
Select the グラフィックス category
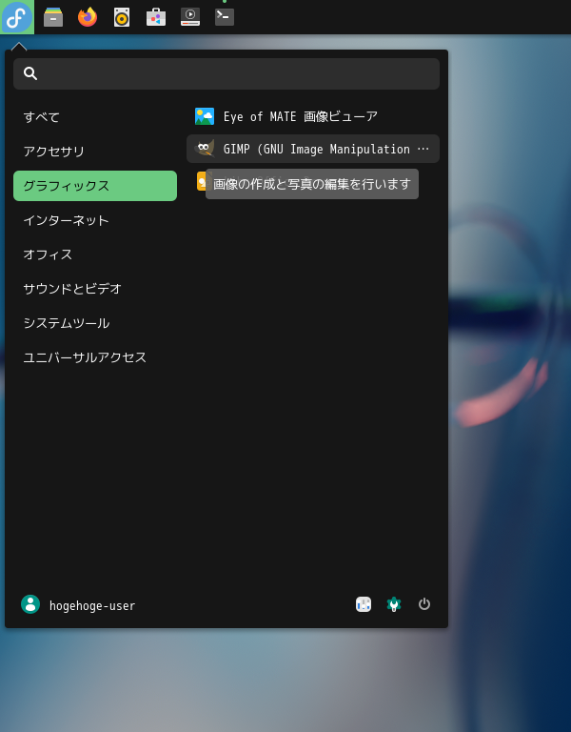(x=95, y=186)
